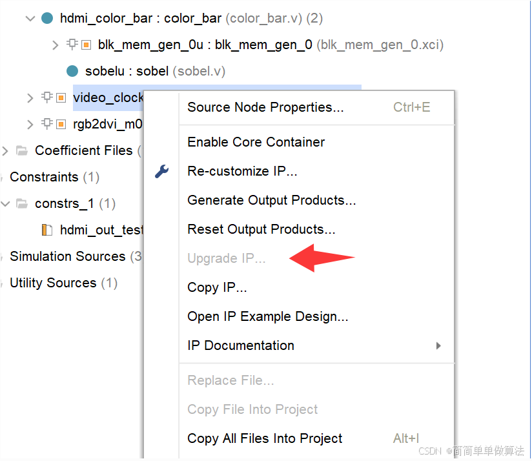Open IP Example Design entry

tap(316, 317)
